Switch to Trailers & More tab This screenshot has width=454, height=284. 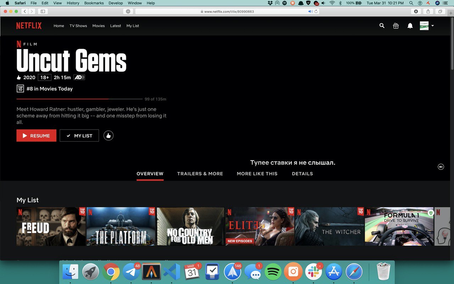(x=200, y=174)
